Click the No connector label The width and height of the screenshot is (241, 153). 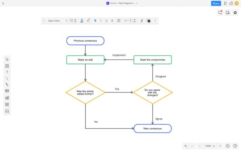point(96,122)
